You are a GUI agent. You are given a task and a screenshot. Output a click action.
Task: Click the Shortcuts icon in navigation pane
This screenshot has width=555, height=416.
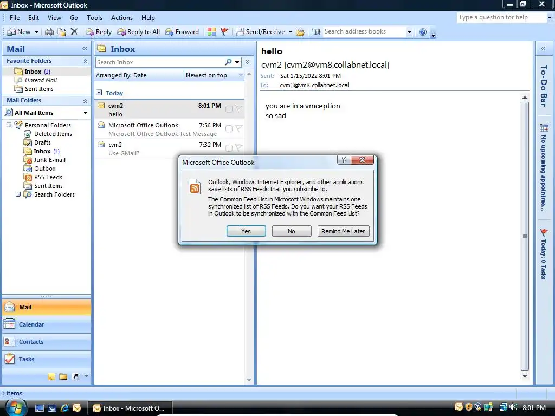(x=75, y=376)
